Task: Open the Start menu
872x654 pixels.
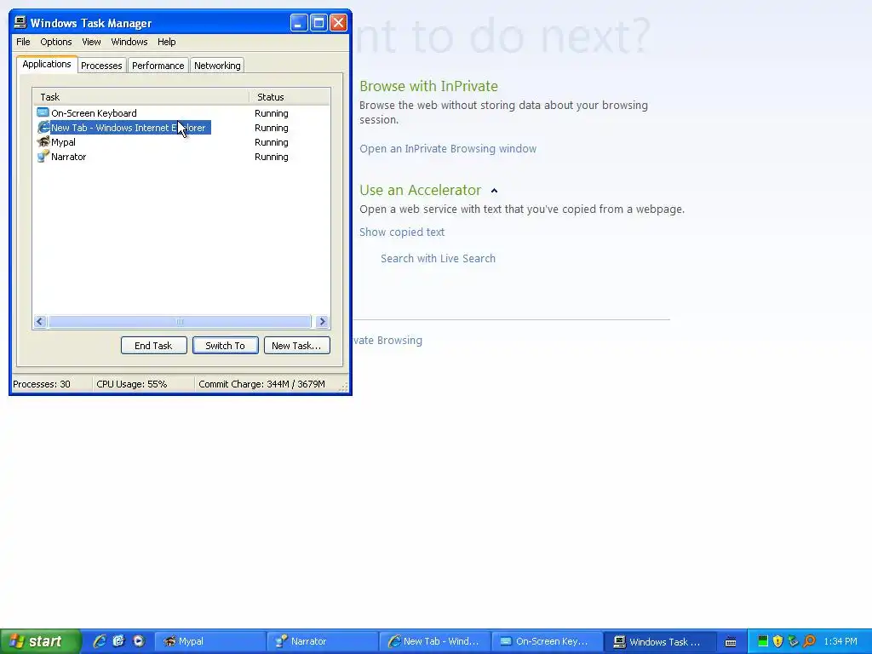Action: pyautogui.click(x=41, y=641)
